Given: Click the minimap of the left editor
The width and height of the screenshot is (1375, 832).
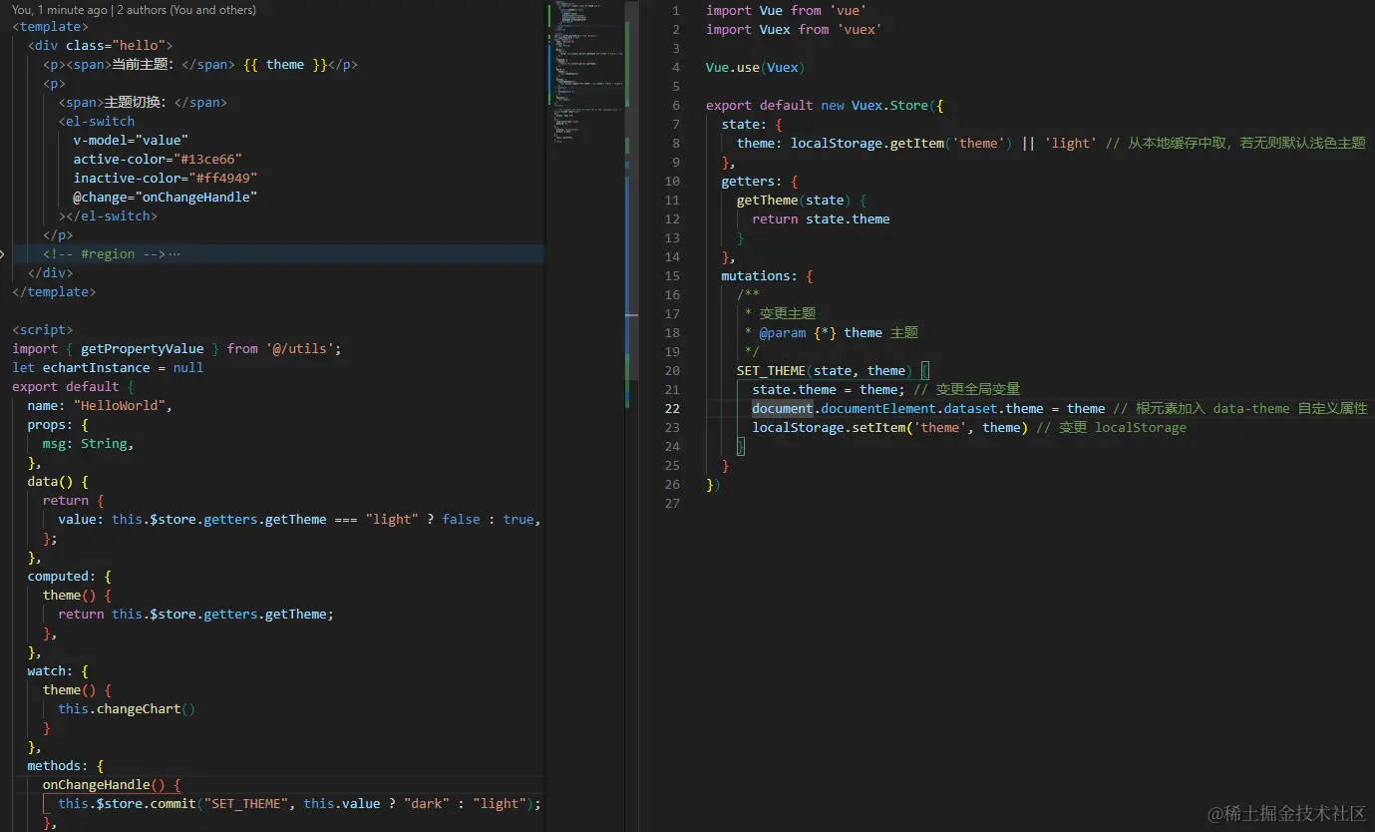Looking at the screenshot, I should pyautogui.click(x=585, y=72).
